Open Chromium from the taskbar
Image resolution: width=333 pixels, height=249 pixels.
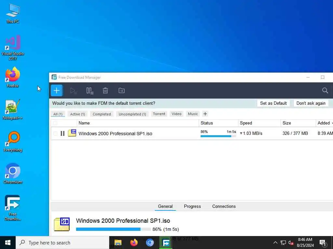click(x=150, y=243)
